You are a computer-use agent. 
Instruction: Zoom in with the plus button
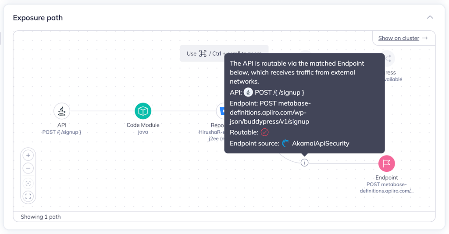pyautogui.click(x=28, y=156)
